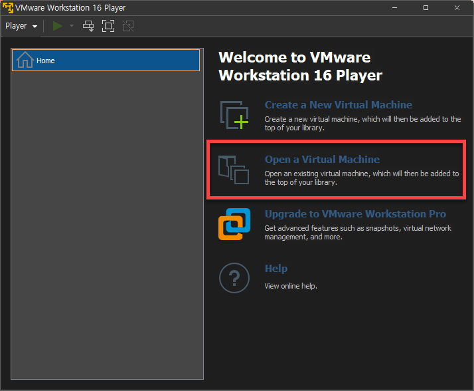The height and width of the screenshot is (391, 474).
Task: Click the Unity mode toolbar icon
Action: click(128, 26)
